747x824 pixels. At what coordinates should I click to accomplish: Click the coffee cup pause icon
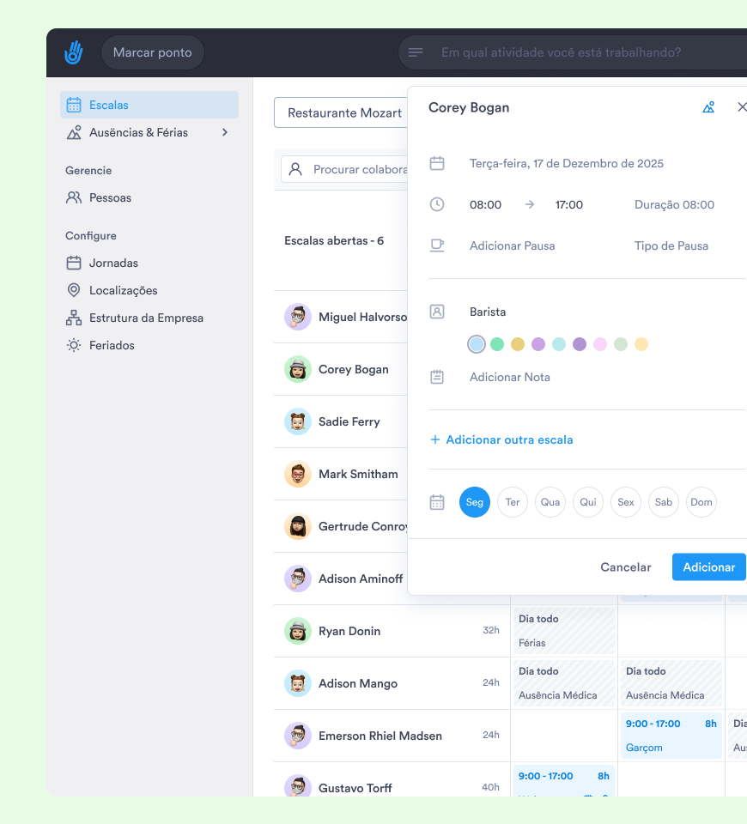pyautogui.click(x=437, y=245)
